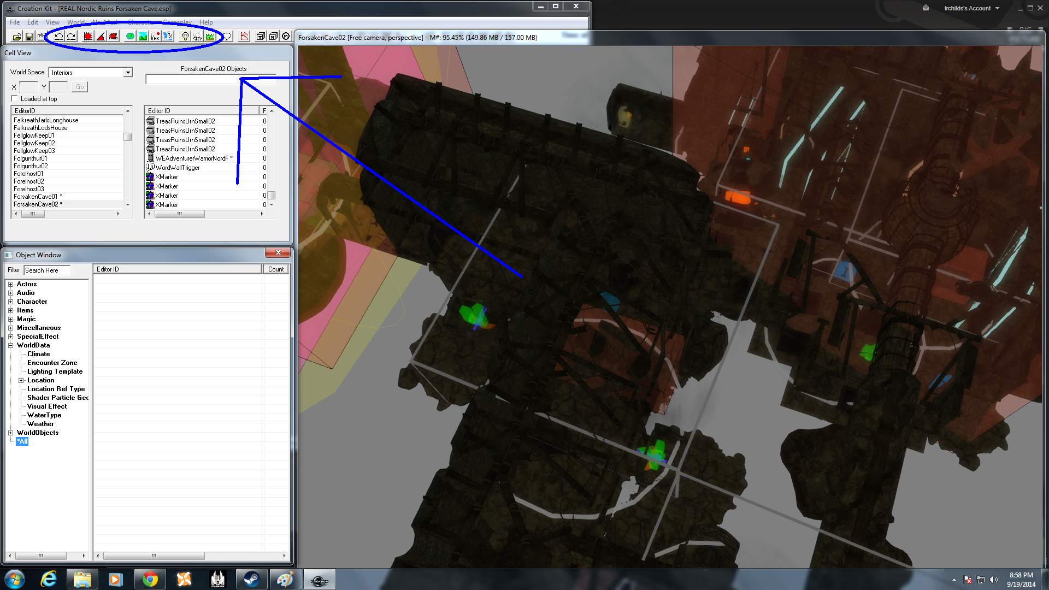Click the Save plugin floppy icon
The width and height of the screenshot is (1049, 590).
tap(30, 37)
